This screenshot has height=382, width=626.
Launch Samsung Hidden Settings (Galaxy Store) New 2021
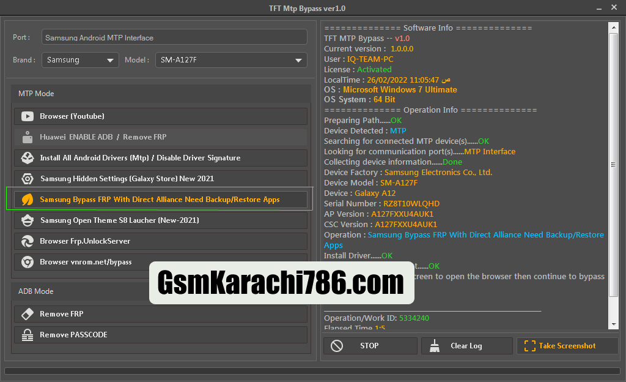[x=161, y=179]
